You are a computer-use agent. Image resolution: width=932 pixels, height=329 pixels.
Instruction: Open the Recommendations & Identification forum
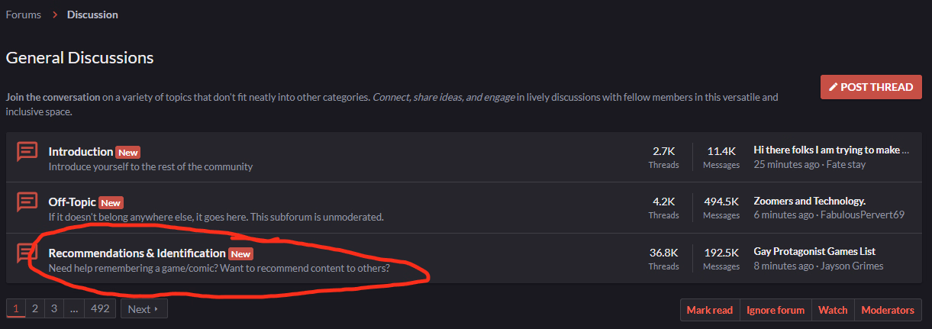(137, 253)
